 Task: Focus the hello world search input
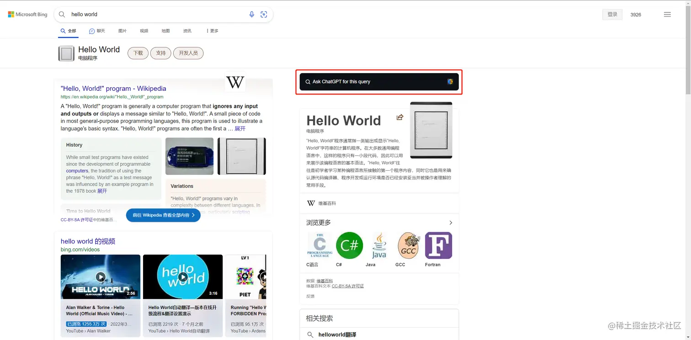pos(158,15)
